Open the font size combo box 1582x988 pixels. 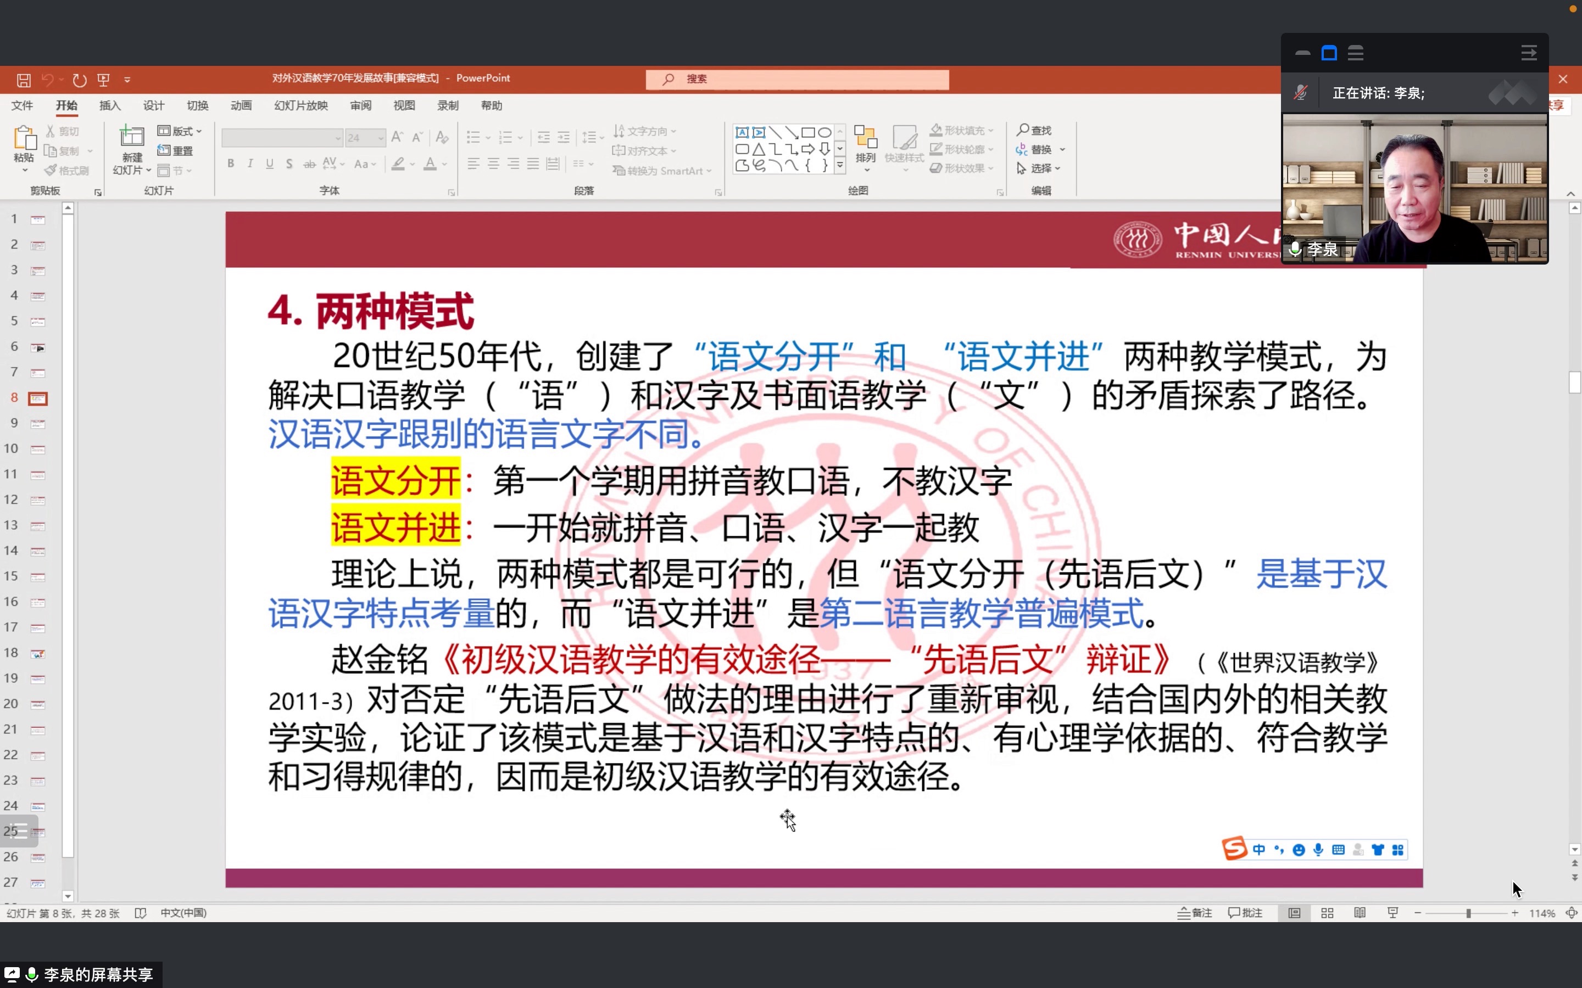pos(365,138)
